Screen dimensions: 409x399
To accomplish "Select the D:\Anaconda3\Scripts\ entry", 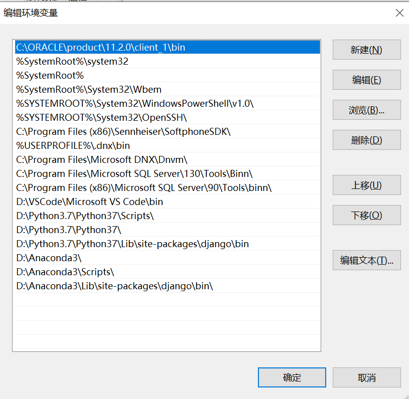I will pyautogui.click(x=168, y=272).
